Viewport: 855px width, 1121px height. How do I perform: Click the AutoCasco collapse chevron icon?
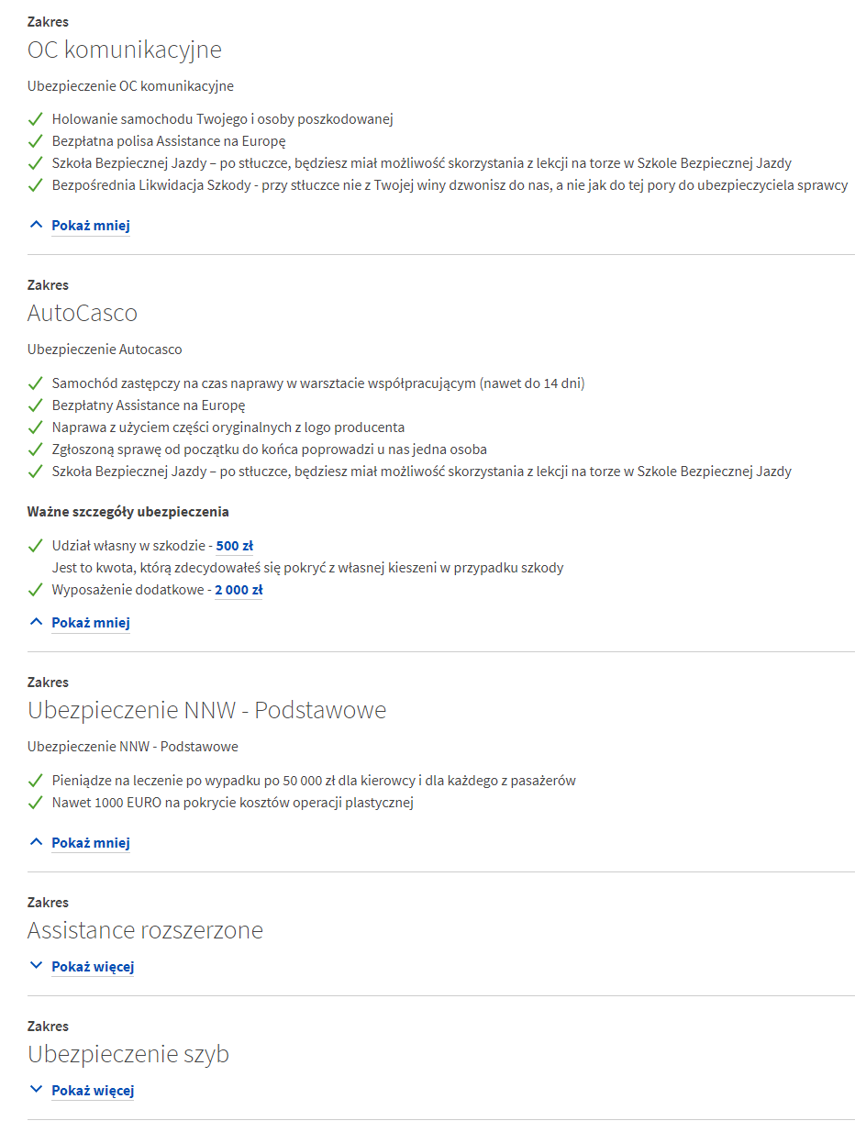coord(36,622)
